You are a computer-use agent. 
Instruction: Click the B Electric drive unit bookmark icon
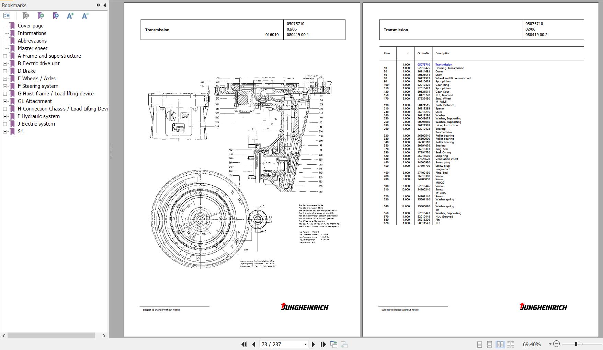(x=12, y=63)
